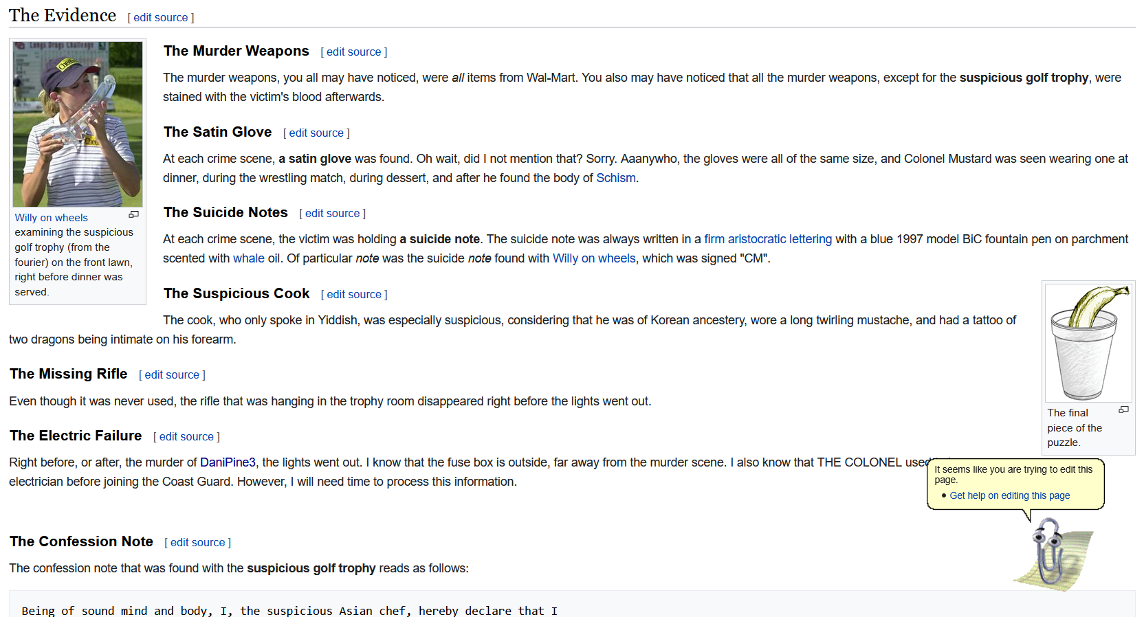Edit source of The Electric Failure
Screen dimensions: 1144x617
[x=186, y=437]
